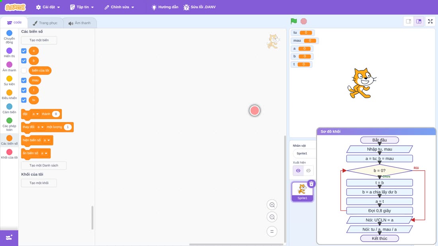This screenshot has height=246, width=438.
Task: Zoom out of the code workspace
Action: coord(272,217)
